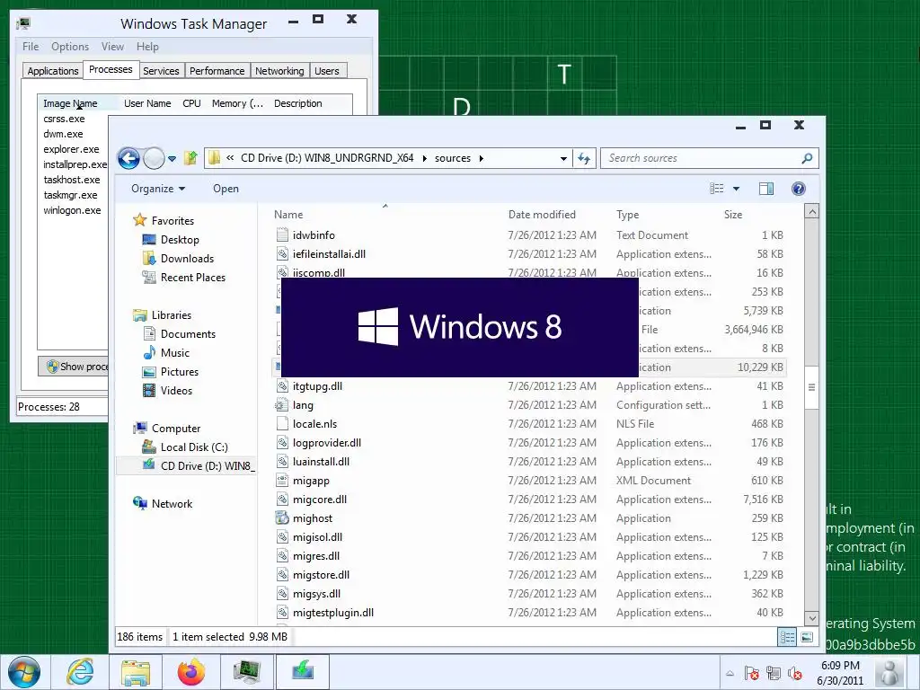Expand the view options dropdown arrow
Image resolution: width=920 pixels, height=690 pixels.
click(737, 189)
